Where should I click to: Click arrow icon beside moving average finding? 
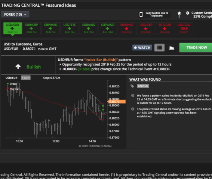(133, 109)
